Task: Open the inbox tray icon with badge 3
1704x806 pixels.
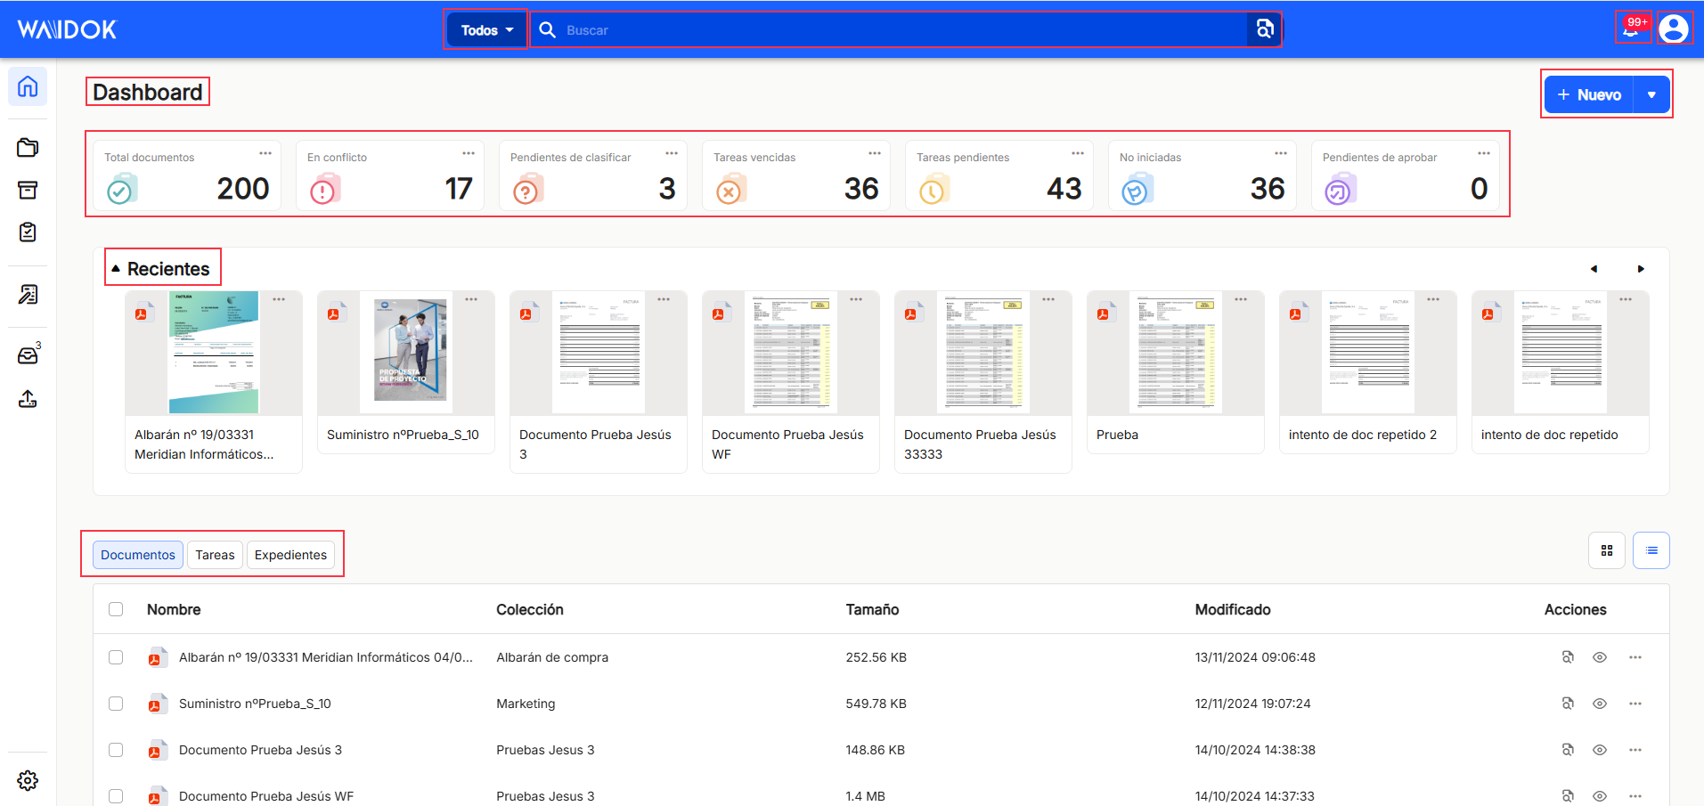Action: 28,354
